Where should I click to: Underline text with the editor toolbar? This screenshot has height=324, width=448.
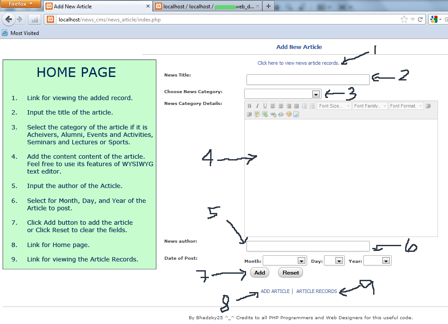pos(265,106)
